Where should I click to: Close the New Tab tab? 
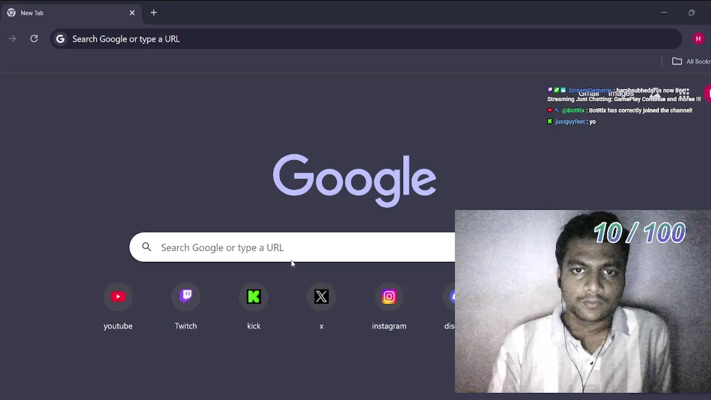(132, 12)
